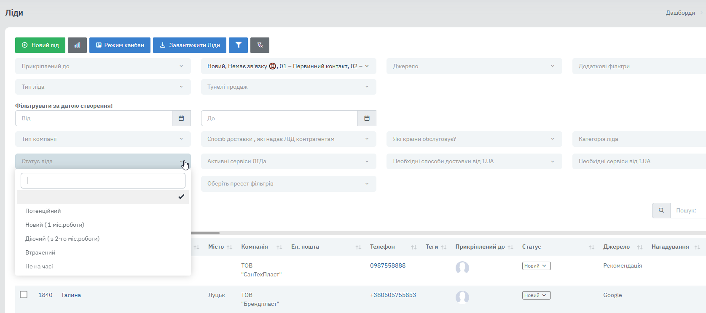Expand 'Тип ліда' dropdown
The width and height of the screenshot is (706, 313).
click(x=103, y=87)
